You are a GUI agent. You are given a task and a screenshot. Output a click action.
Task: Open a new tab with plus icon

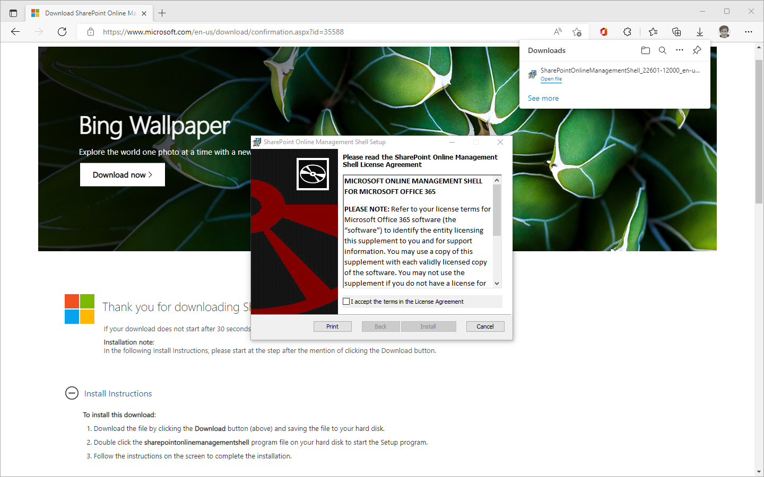click(162, 13)
